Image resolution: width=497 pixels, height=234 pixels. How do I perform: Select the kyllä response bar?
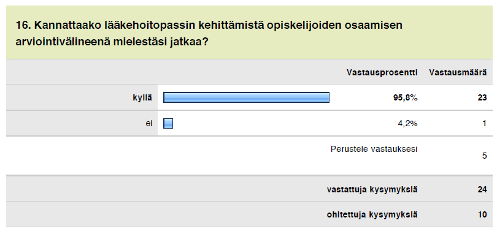[x=246, y=97]
